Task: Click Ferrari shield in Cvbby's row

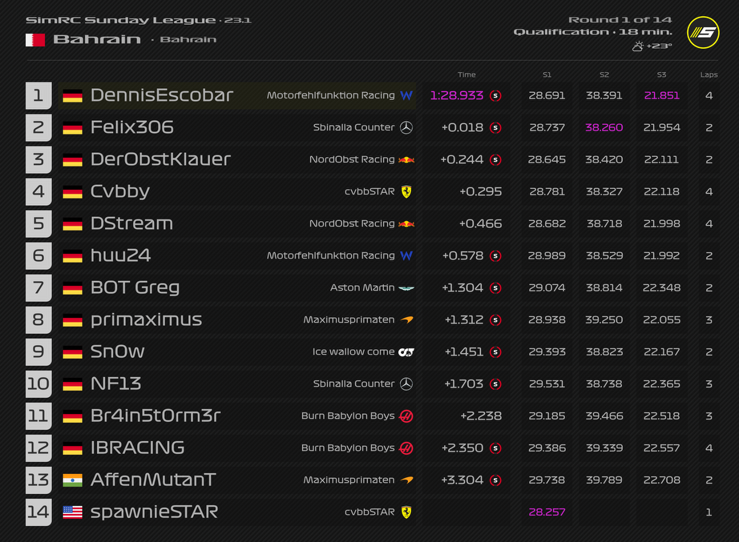Action: pos(406,191)
